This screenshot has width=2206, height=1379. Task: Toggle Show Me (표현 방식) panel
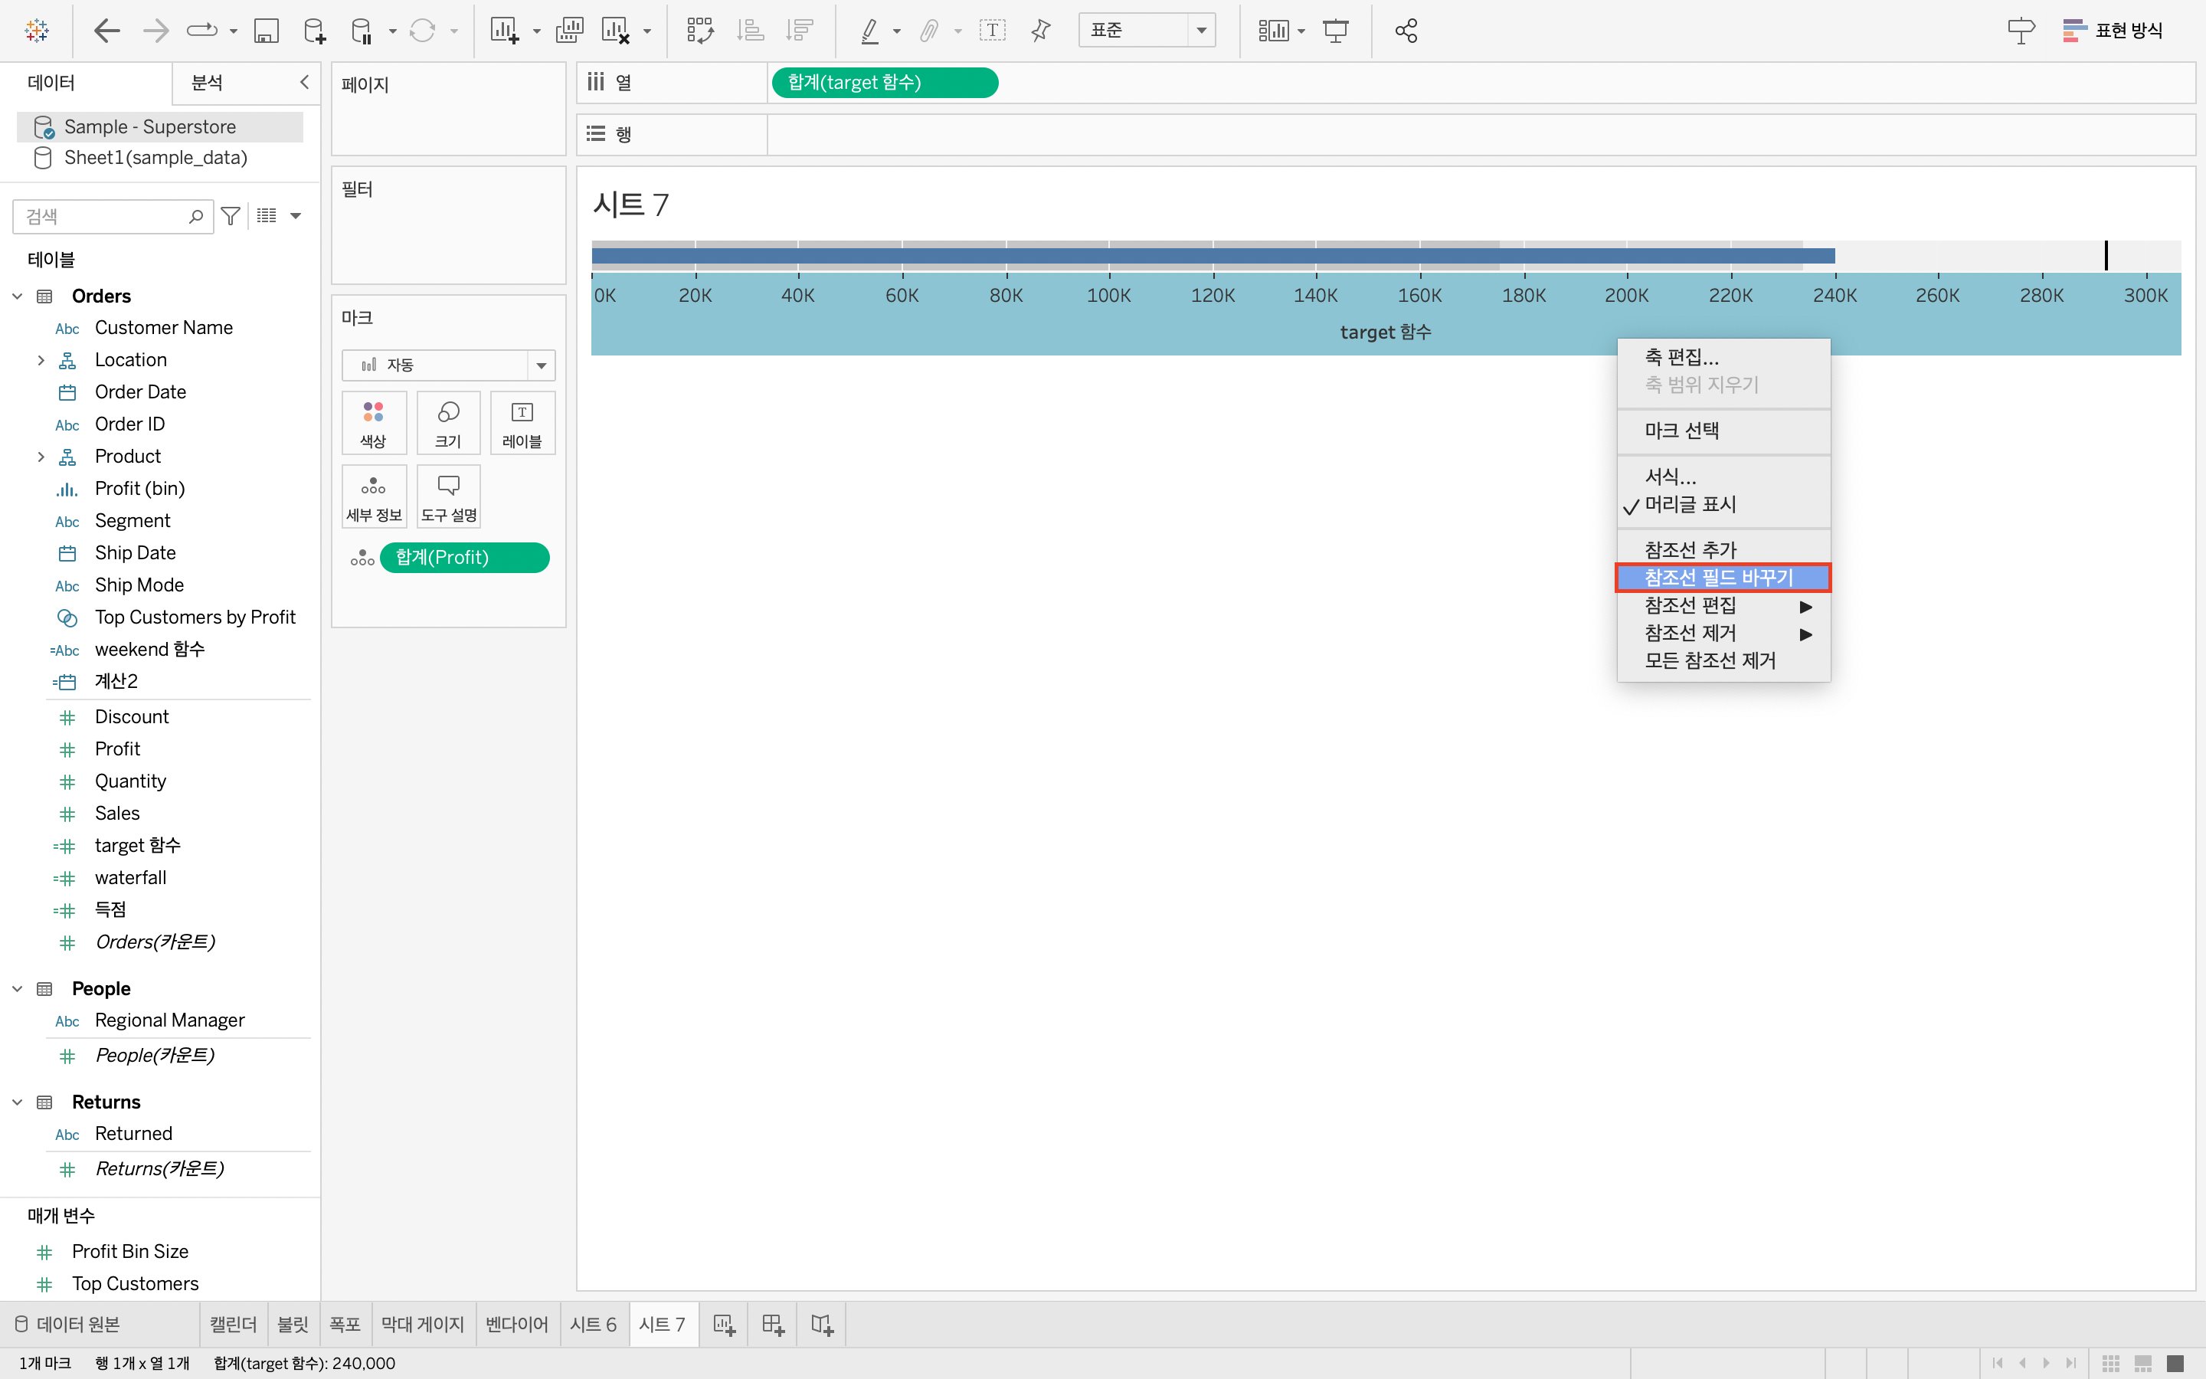pyautogui.click(x=2113, y=31)
